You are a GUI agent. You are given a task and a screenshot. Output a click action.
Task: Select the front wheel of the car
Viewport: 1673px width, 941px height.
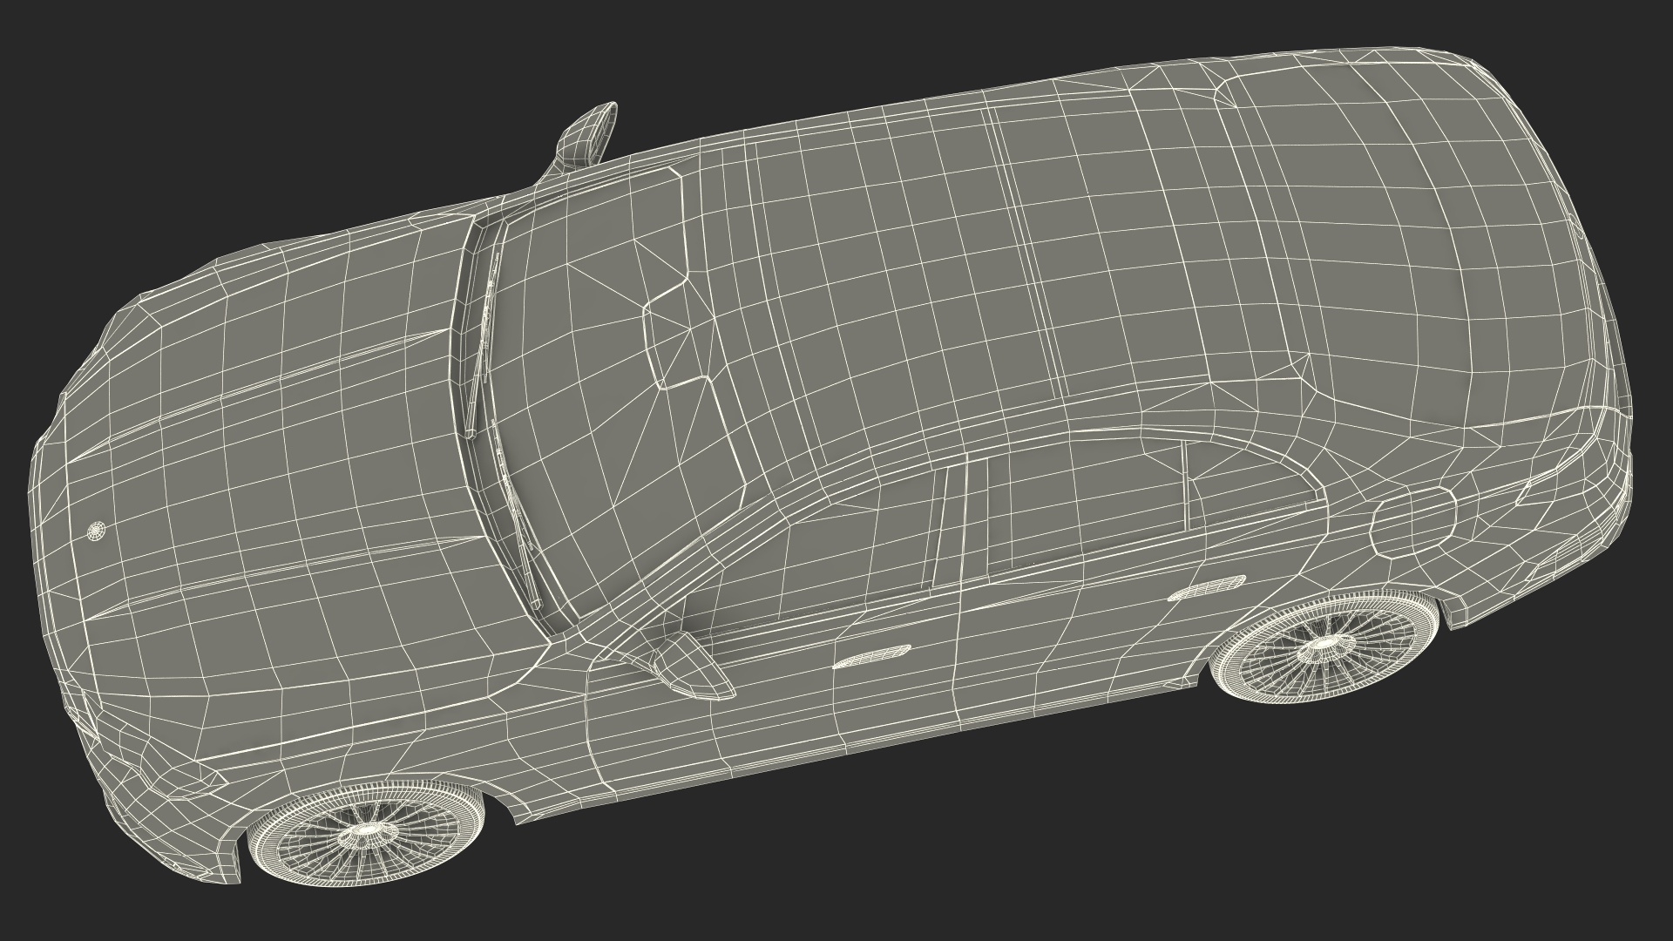[366, 835]
